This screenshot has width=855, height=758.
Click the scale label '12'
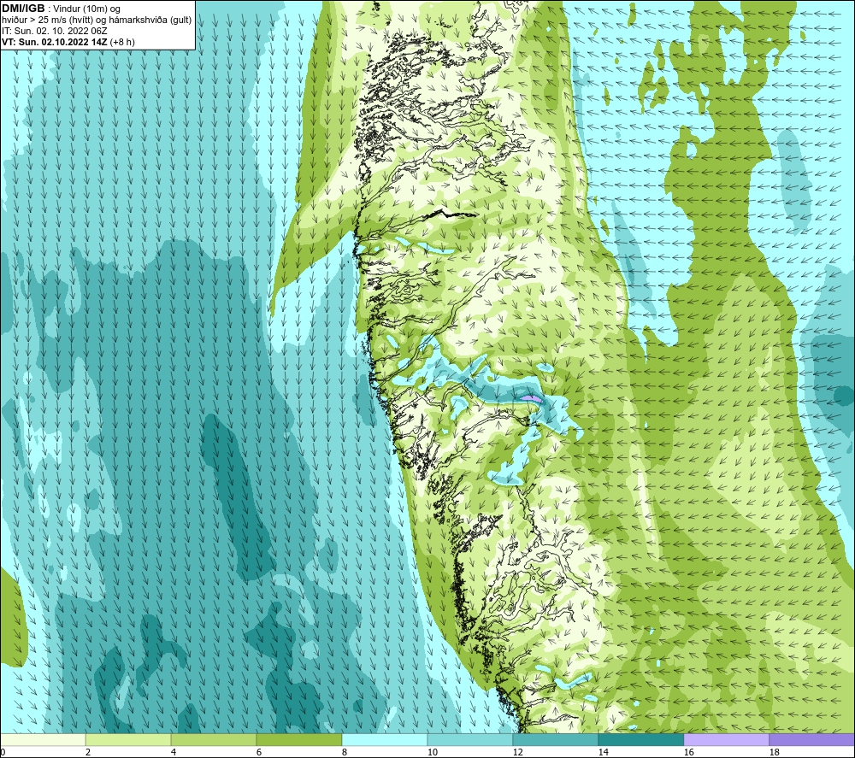click(x=517, y=752)
